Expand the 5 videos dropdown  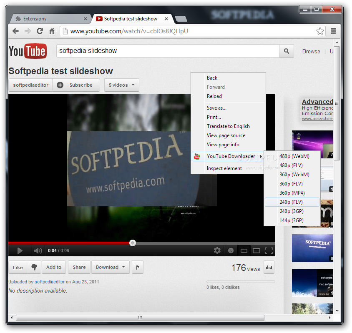click(122, 85)
